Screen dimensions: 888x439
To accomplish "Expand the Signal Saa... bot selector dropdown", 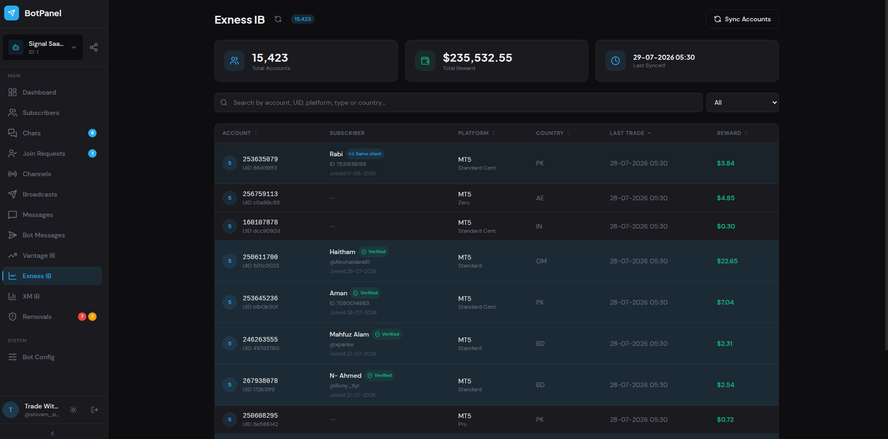I will click(43, 47).
